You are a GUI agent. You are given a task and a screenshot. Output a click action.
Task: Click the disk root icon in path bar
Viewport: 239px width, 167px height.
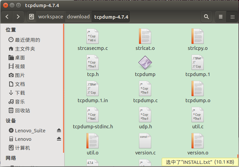[x=32, y=17]
